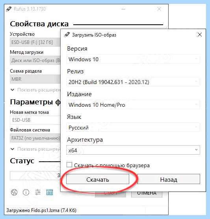Click the Свойства диска heading
The image size is (210, 219).
coord(39,24)
